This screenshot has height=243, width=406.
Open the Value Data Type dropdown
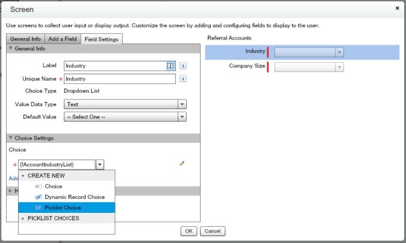coord(182,104)
